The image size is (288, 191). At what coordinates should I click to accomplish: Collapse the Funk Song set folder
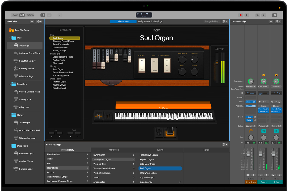point(10,84)
